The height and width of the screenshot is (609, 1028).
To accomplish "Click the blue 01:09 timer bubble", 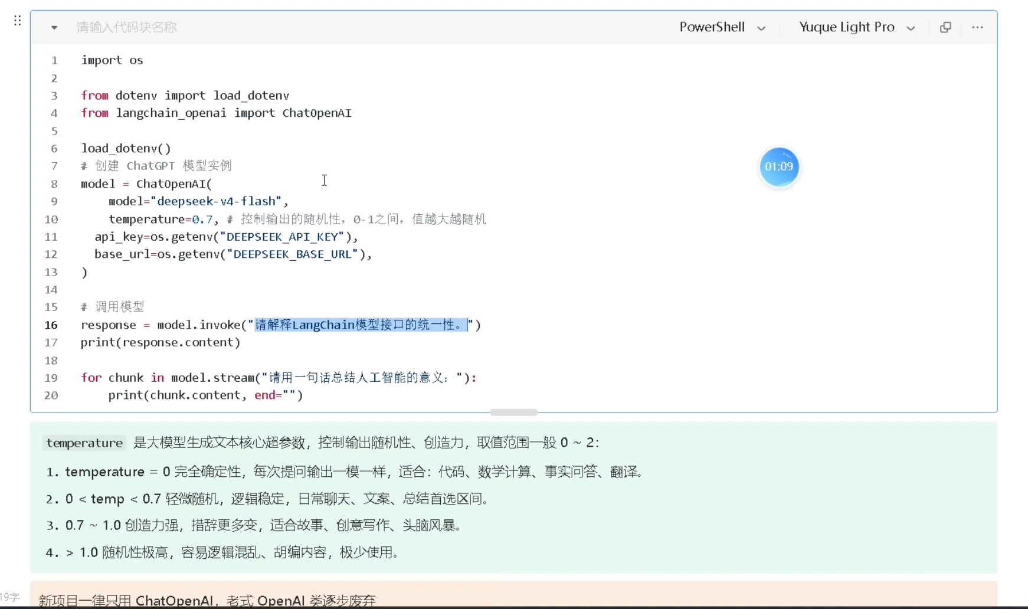I will point(779,166).
